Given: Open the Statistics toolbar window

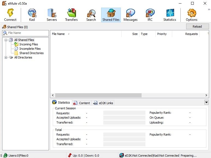Looking at the screenshot, I should click(x=170, y=15).
